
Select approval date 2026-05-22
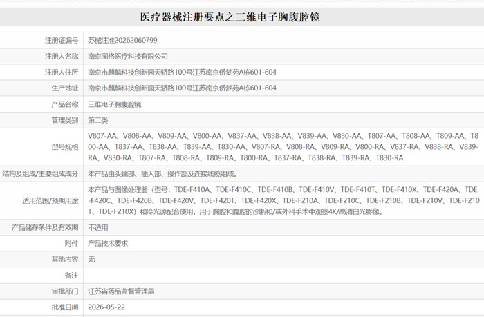tap(106, 307)
